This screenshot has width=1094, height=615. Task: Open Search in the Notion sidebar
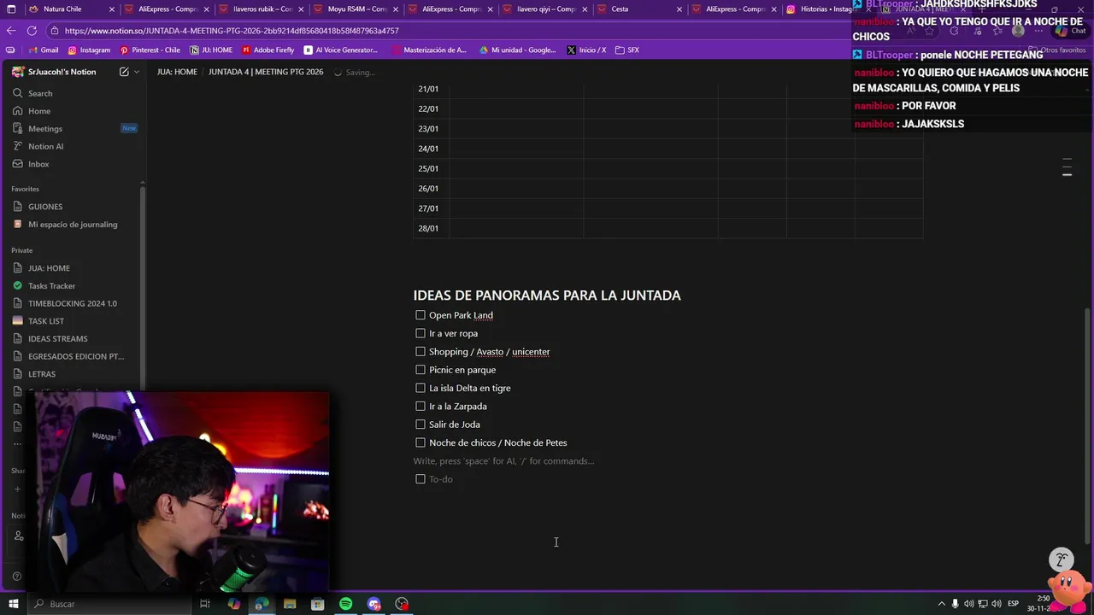40,93
